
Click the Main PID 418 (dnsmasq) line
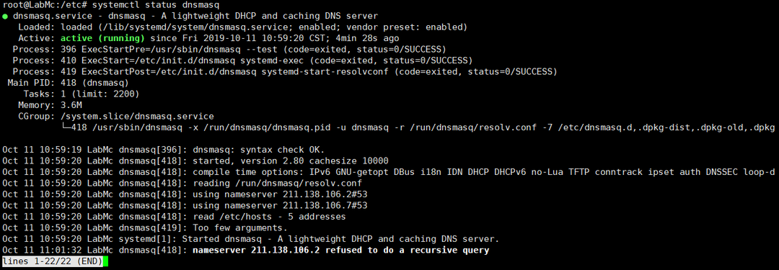68,83
